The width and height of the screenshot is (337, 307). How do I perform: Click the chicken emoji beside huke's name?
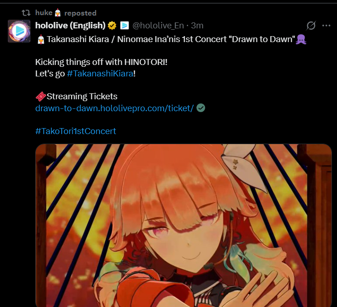[58, 13]
